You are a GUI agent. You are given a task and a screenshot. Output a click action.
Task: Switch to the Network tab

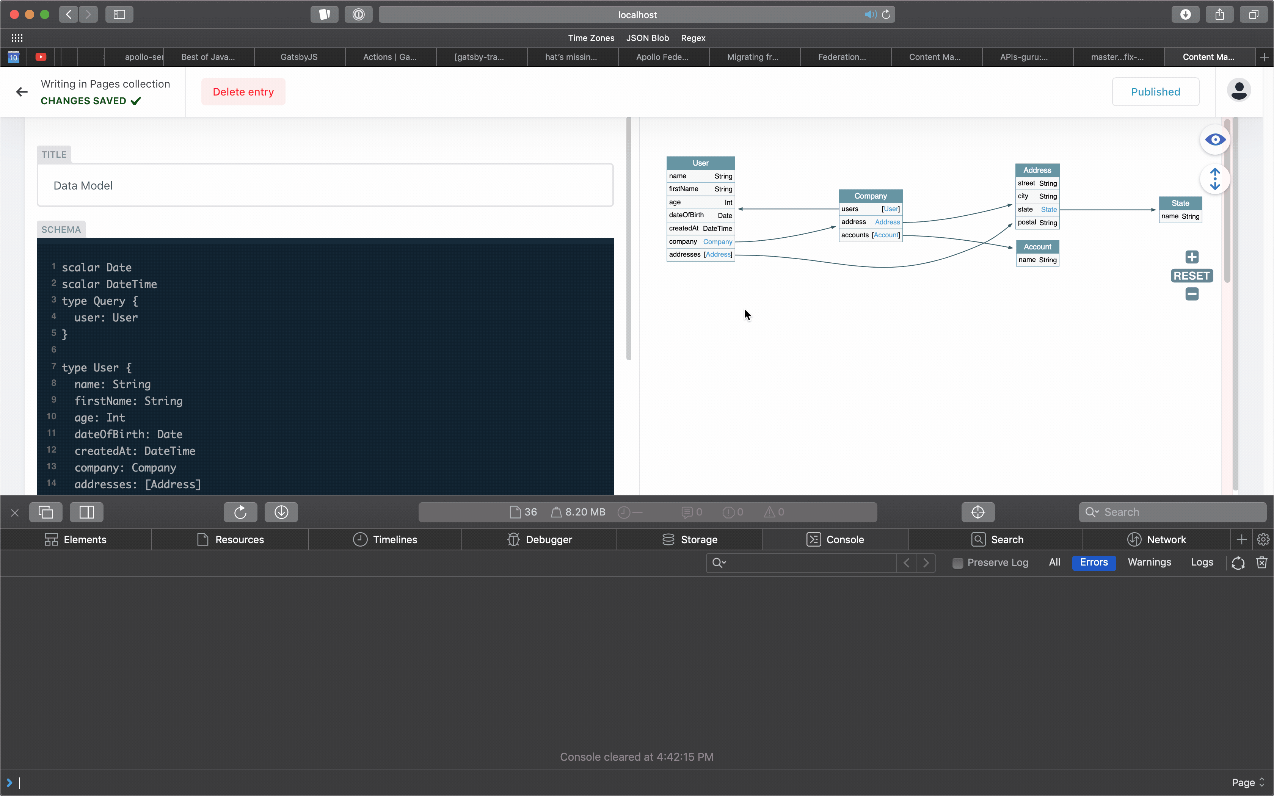pyautogui.click(x=1156, y=539)
